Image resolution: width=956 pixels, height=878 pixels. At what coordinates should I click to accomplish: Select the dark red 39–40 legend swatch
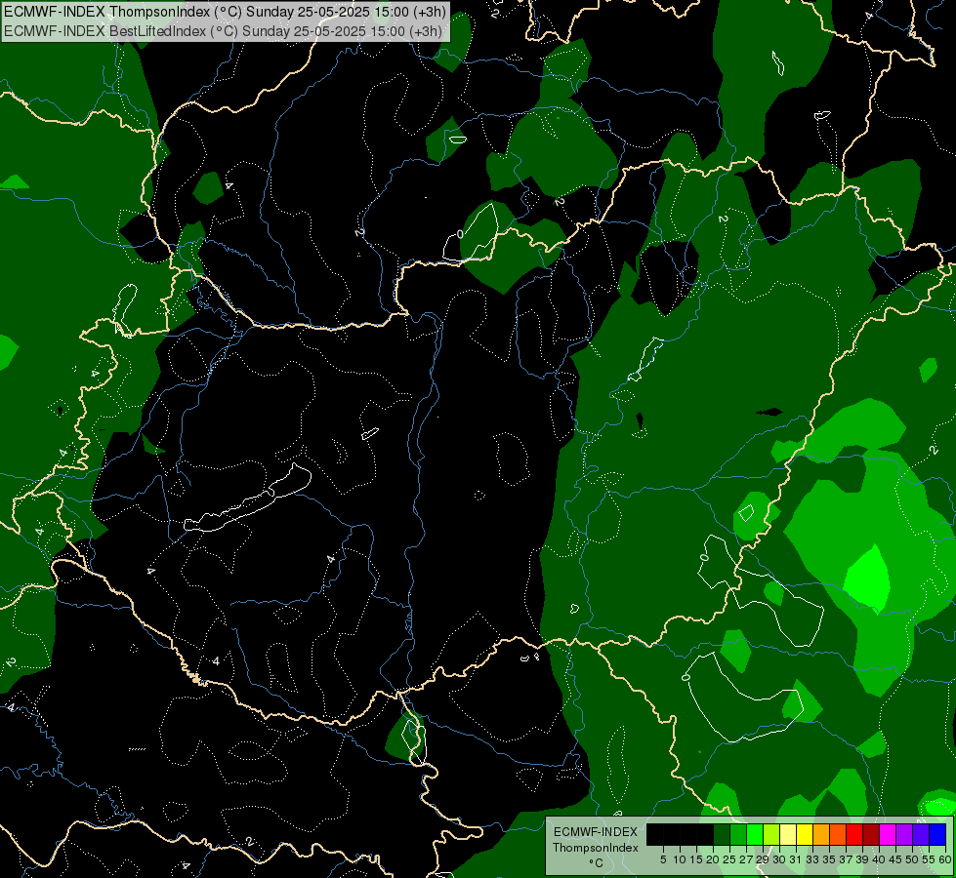coord(871,835)
